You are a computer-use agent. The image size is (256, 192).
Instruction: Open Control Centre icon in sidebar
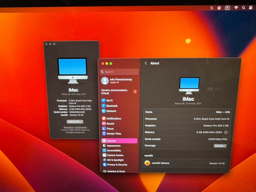pos(105,155)
